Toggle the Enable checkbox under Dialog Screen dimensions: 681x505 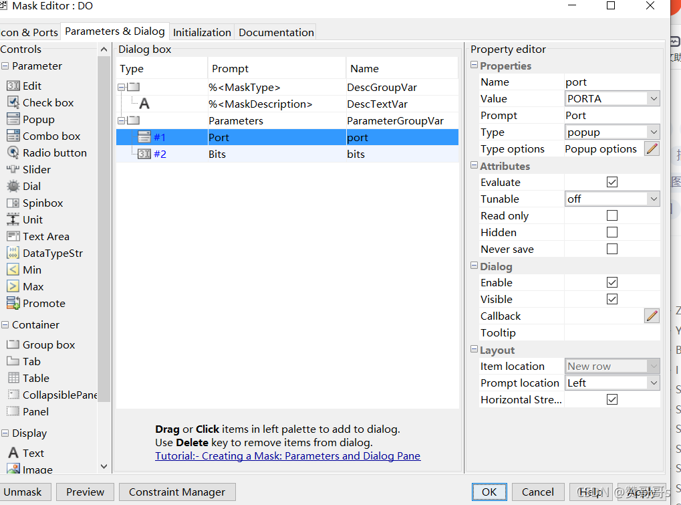point(612,282)
